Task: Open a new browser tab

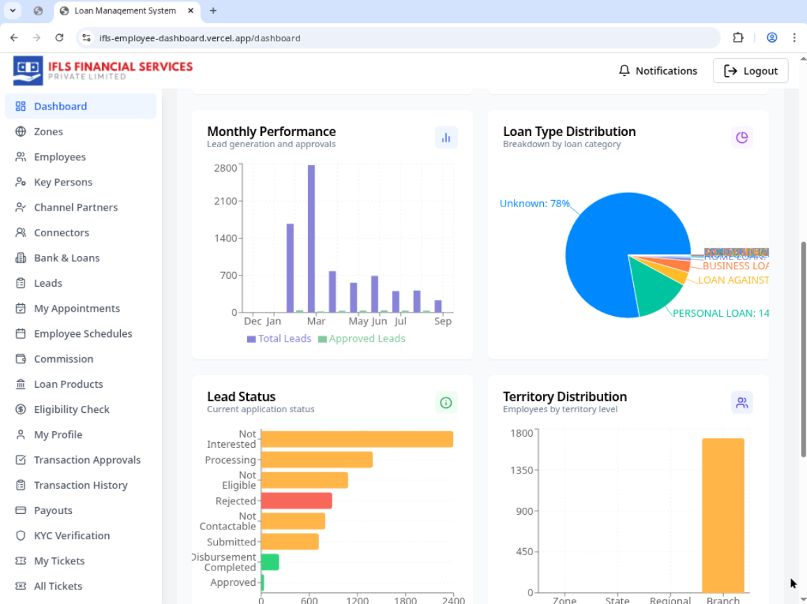Action: (214, 10)
